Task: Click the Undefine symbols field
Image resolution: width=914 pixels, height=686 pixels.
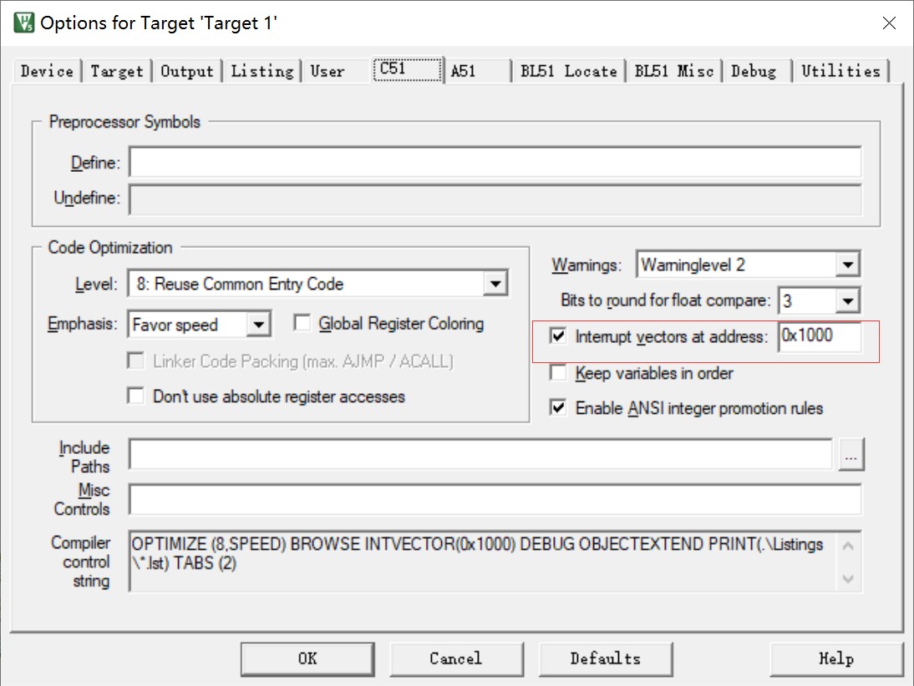Action: 495,199
